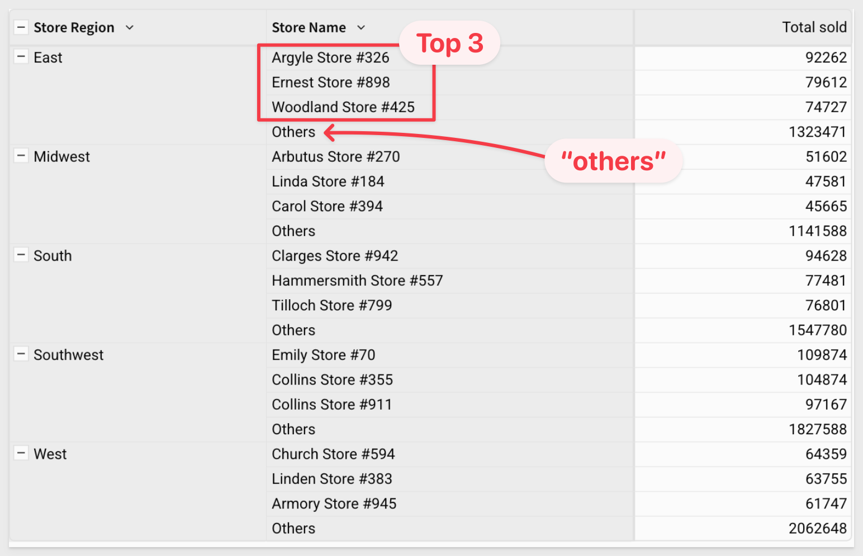Click the Emily Store #70 cell
Screen dimensions: 863x556
coord(324,355)
